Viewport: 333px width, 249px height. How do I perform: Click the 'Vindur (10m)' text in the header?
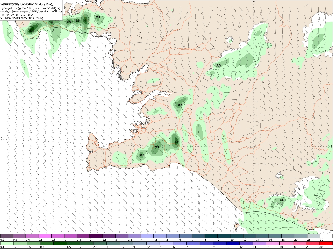[x=44, y=5]
